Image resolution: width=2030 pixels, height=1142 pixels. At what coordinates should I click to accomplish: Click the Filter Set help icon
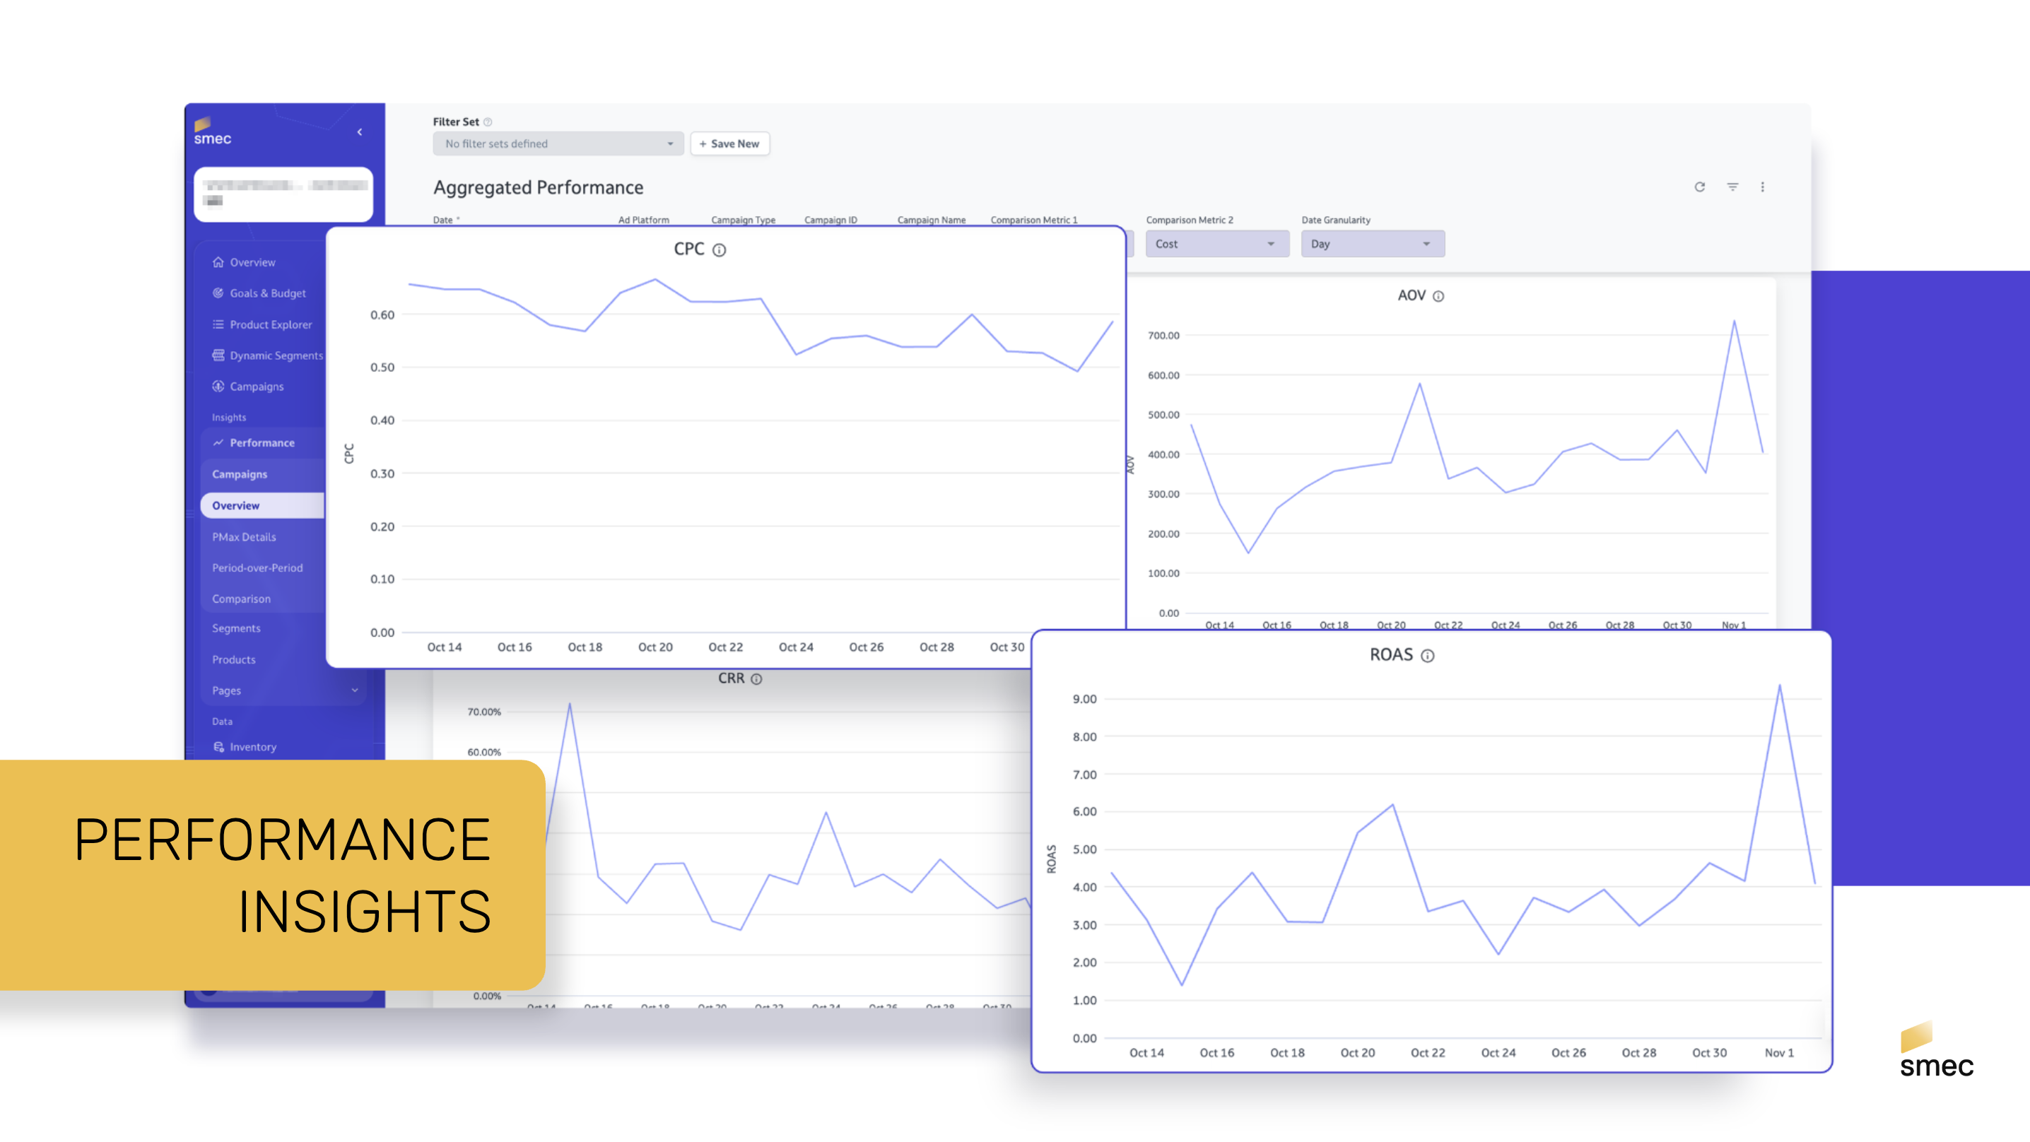click(488, 122)
